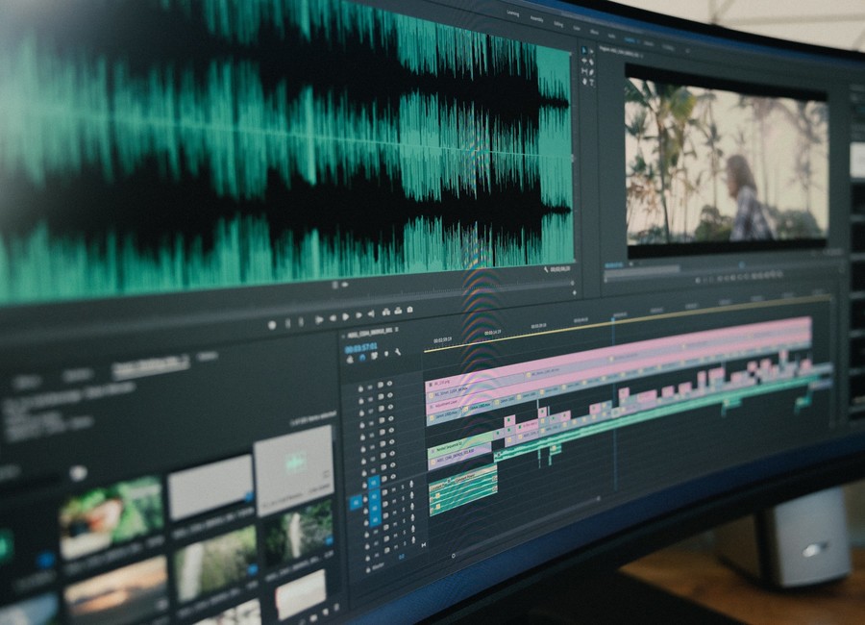Screen dimensions: 865x625
Task: Select the Razor tool
Action: pyautogui.click(x=591, y=62)
